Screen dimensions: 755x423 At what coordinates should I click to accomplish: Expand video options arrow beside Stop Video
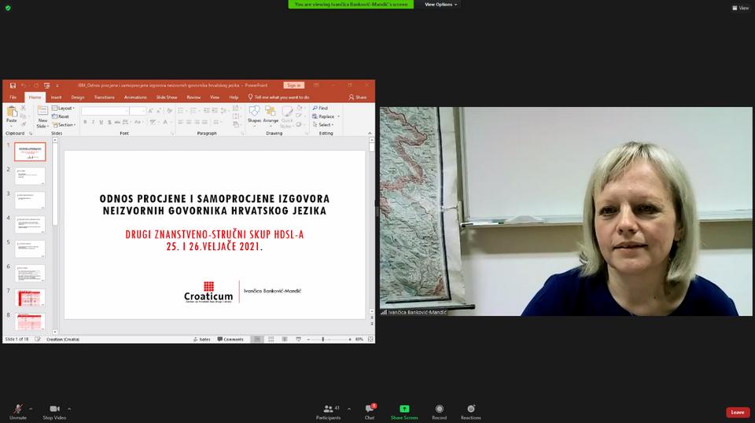tap(69, 409)
